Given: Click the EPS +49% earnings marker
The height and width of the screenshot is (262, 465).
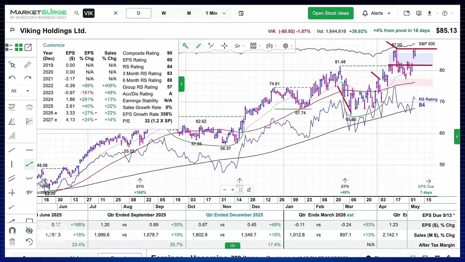Looking at the screenshot, I should [345, 186].
